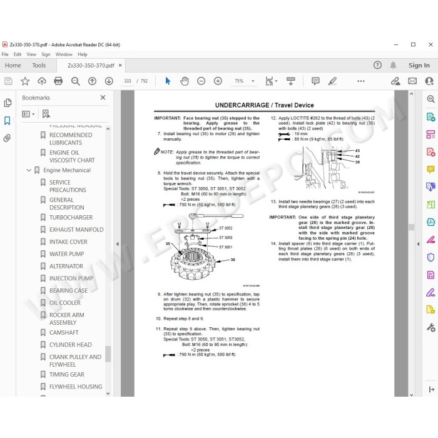Send file by email envelope icon
Image resolution: width=438 pixels, height=438 pixels.
click(x=412, y=81)
